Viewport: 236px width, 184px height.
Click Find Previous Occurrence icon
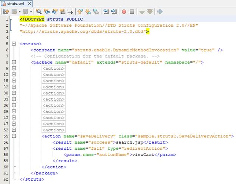click(47, 12)
